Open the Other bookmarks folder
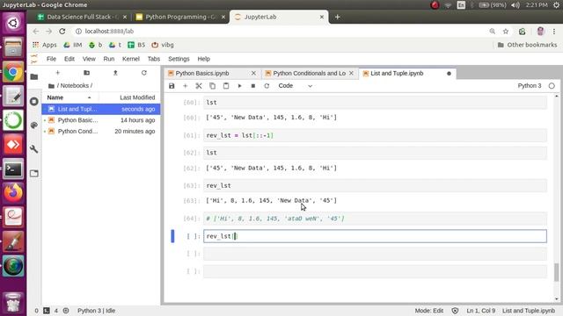563x316 pixels. [527, 45]
